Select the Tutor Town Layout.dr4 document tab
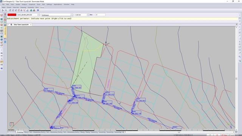The height and width of the screenshot is (136, 242). [x=21, y=25]
